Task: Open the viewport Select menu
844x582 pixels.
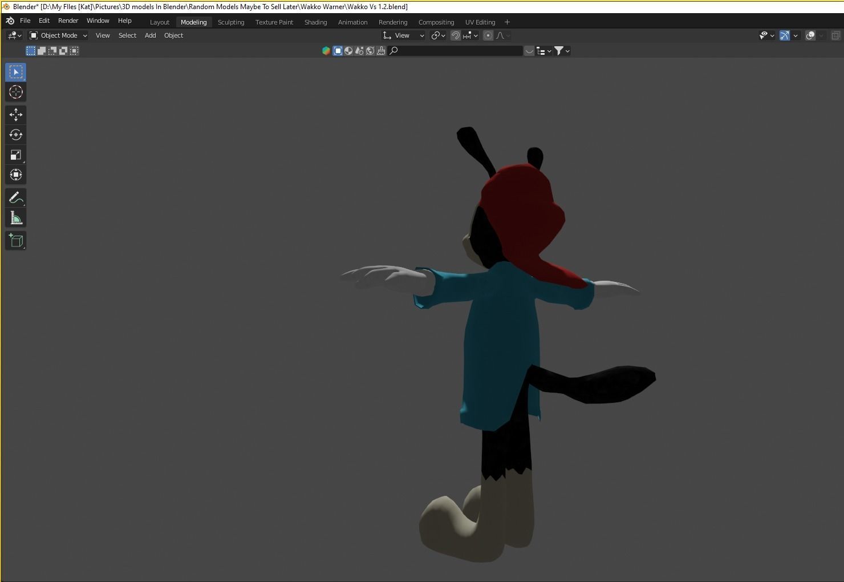Action: point(127,35)
